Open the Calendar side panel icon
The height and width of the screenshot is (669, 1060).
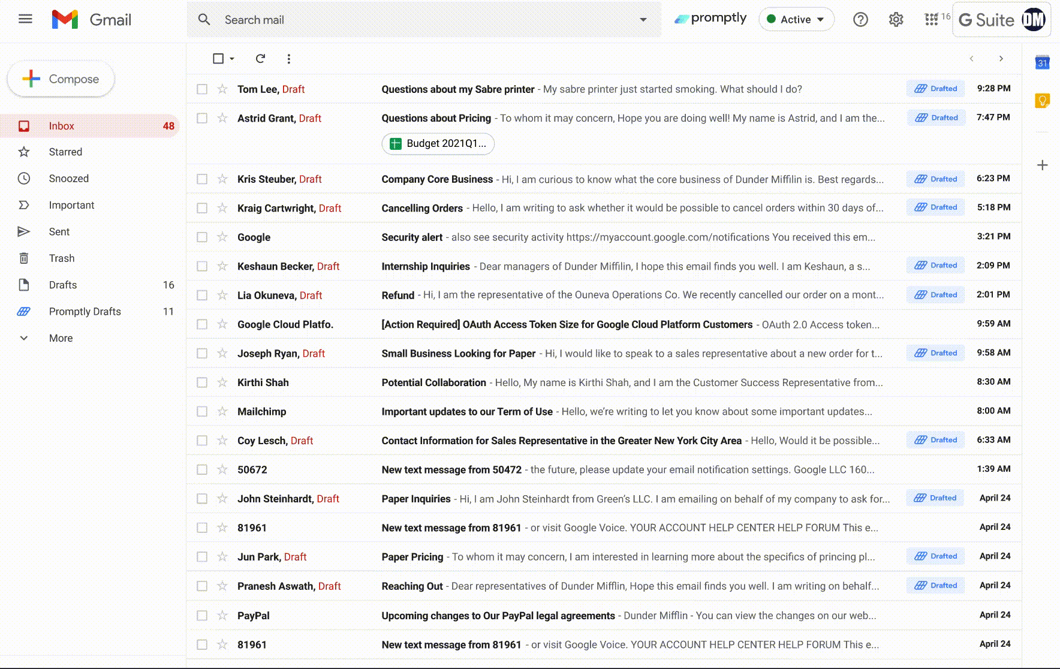pyautogui.click(x=1043, y=62)
